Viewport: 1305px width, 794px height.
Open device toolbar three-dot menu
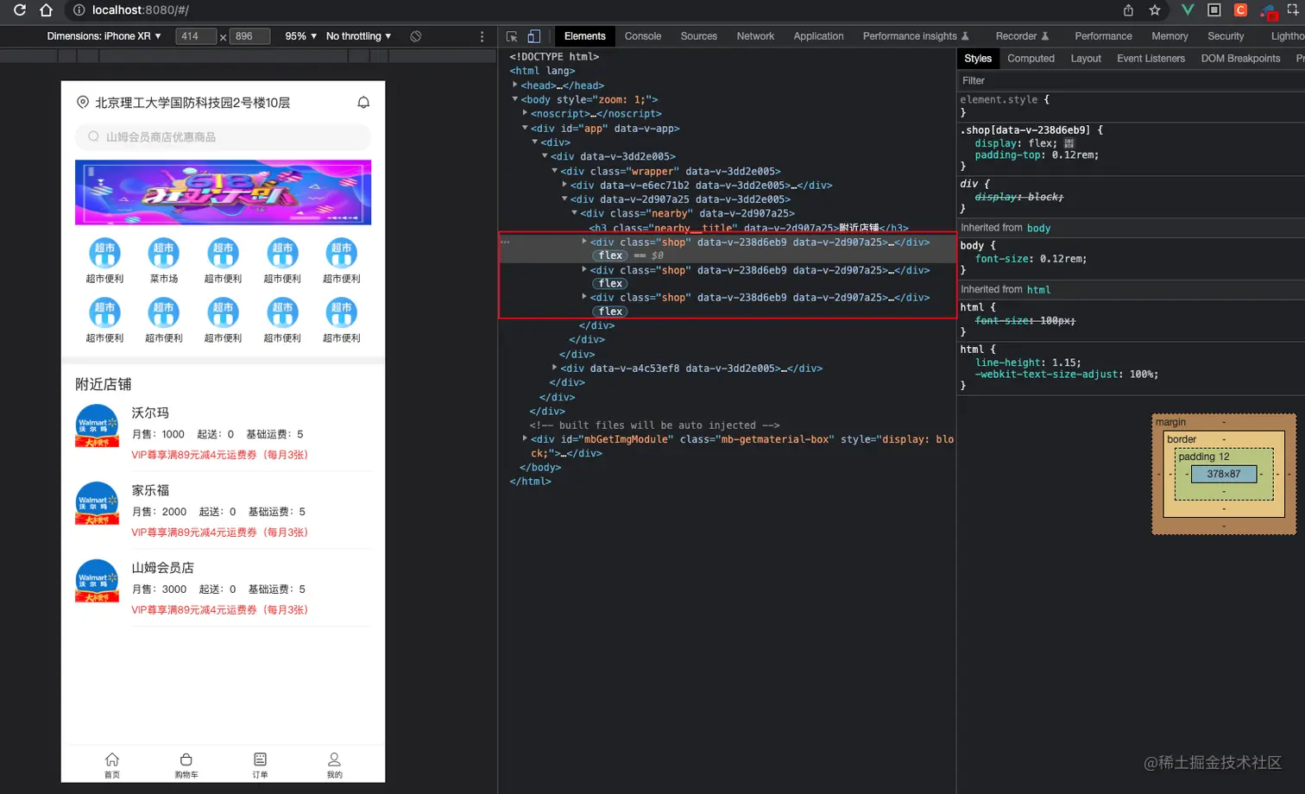tap(482, 36)
